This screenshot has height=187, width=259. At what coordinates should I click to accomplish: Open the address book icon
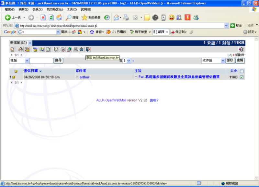[56, 49]
